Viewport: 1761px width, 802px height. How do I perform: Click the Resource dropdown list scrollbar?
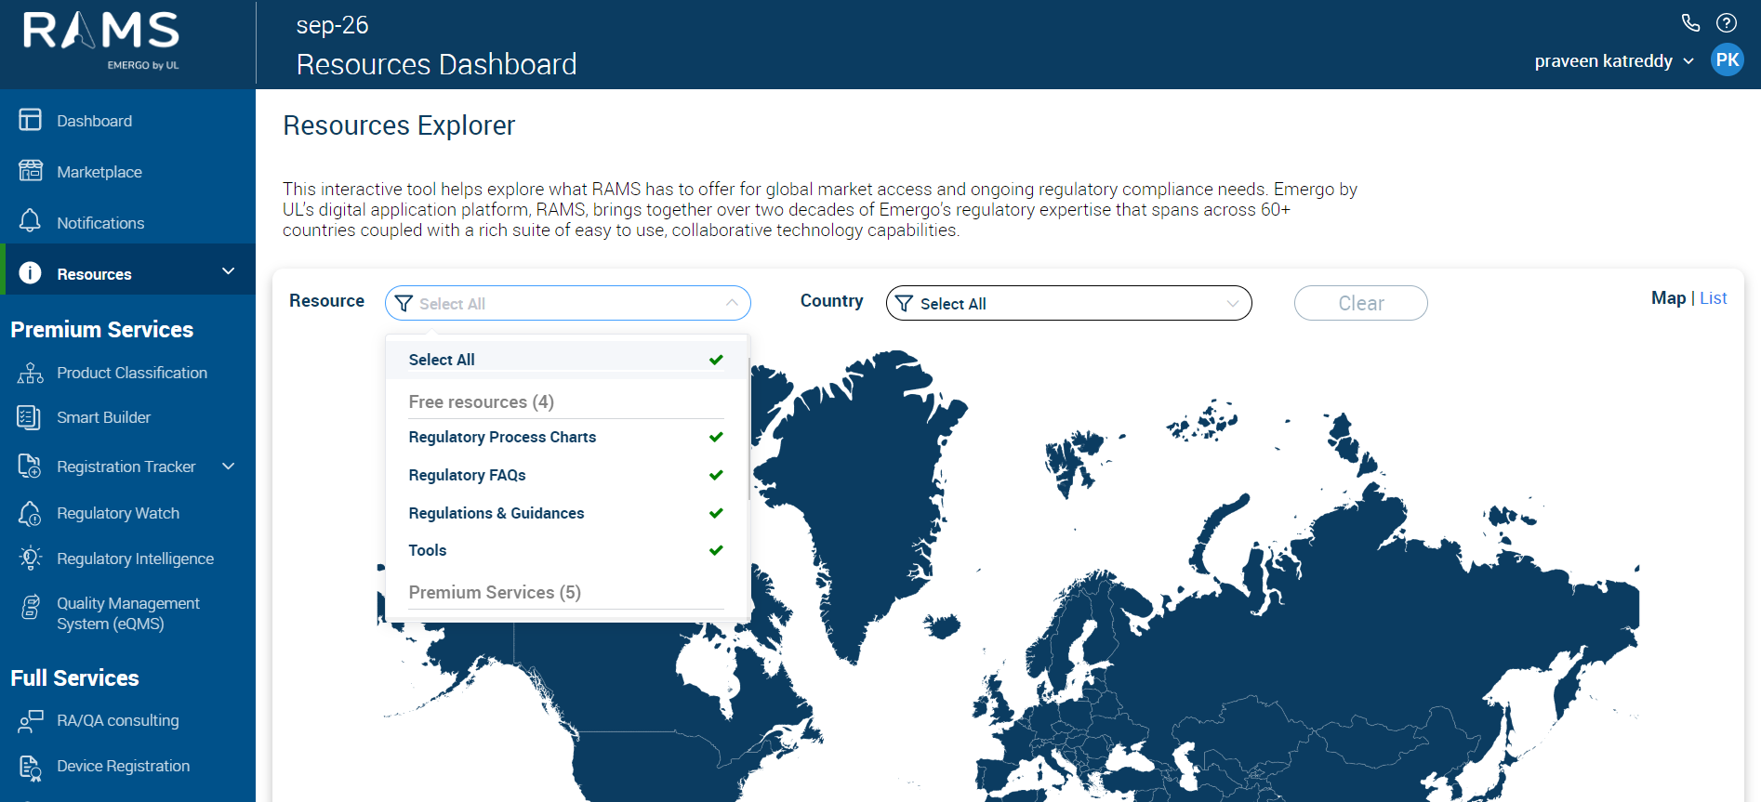click(748, 428)
